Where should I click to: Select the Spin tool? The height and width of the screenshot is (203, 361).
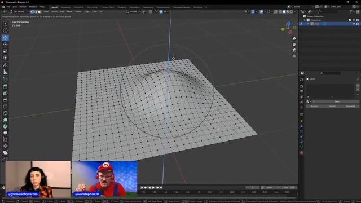[x=5, y=126]
